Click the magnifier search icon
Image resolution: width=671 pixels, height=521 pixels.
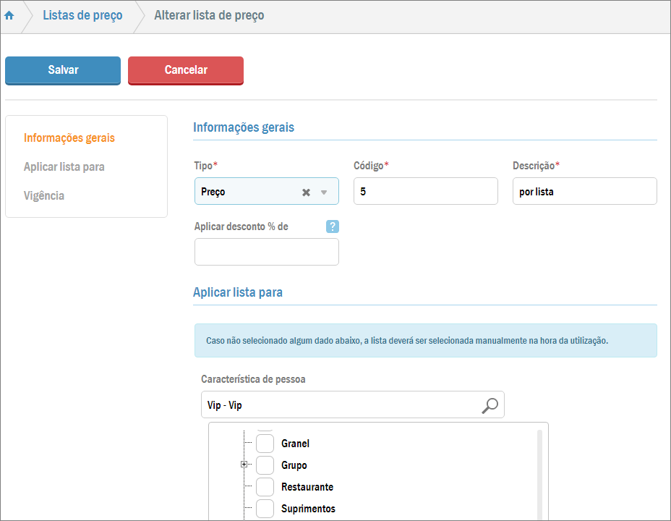coord(490,405)
